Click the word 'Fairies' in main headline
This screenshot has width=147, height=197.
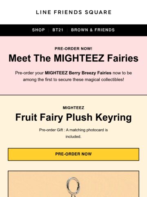point(123,58)
